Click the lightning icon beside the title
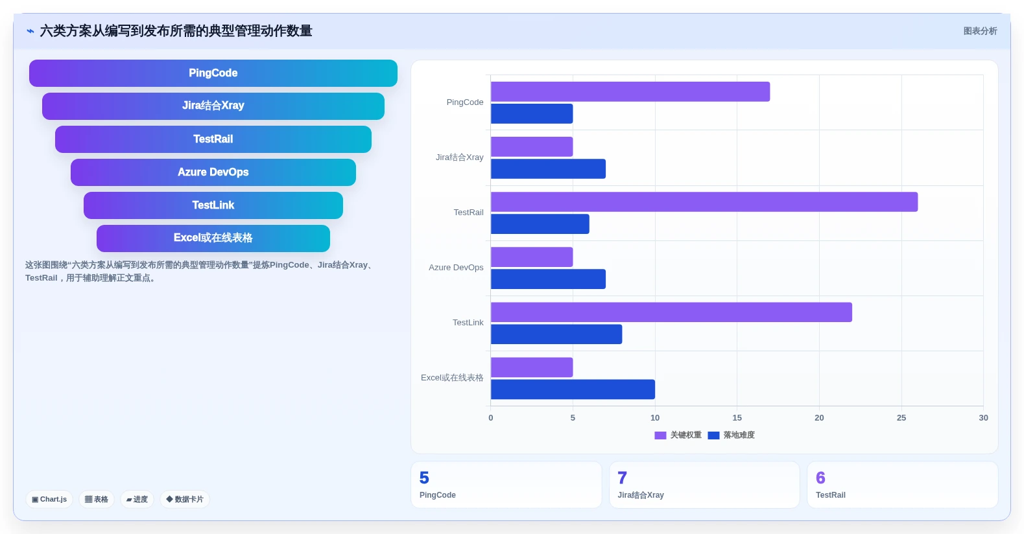 30,31
